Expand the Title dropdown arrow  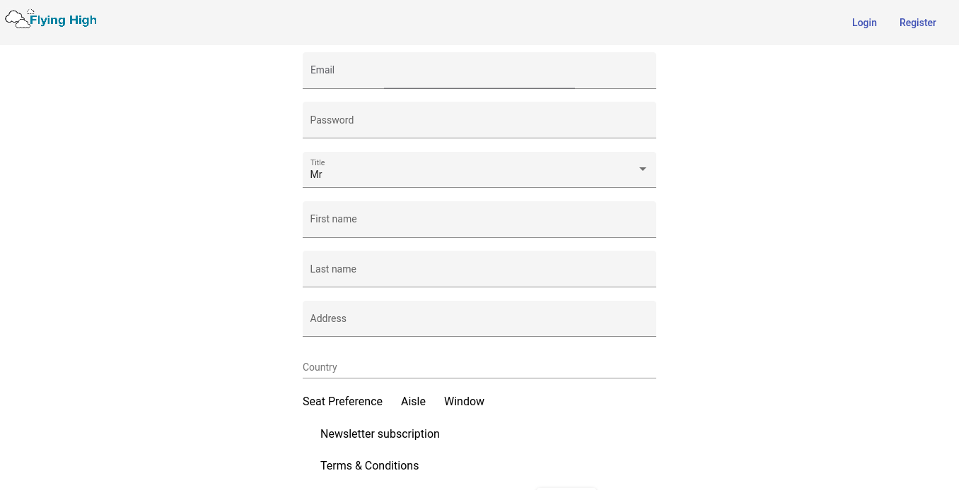point(642,169)
